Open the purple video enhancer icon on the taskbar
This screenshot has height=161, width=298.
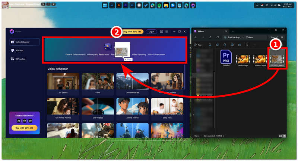(193, 5)
